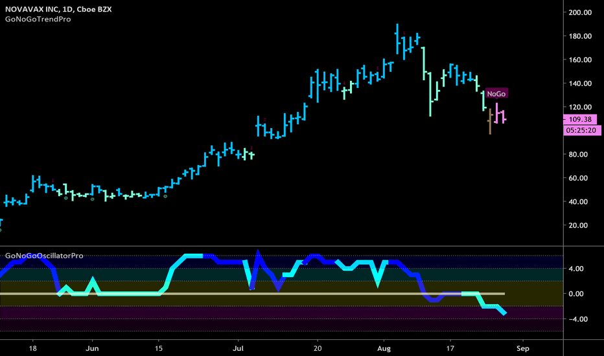This screenshot has width=604, height=356.
Task: Click the 200.00 price axis label
Action: (x=580, y=12)
